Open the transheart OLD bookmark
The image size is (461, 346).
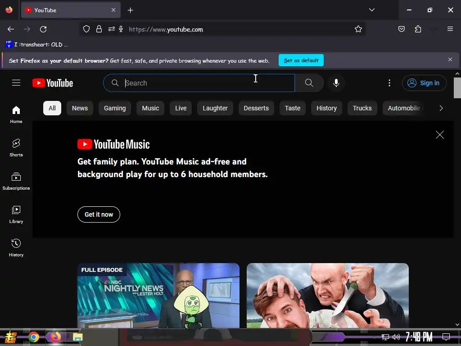click(36, 45)
